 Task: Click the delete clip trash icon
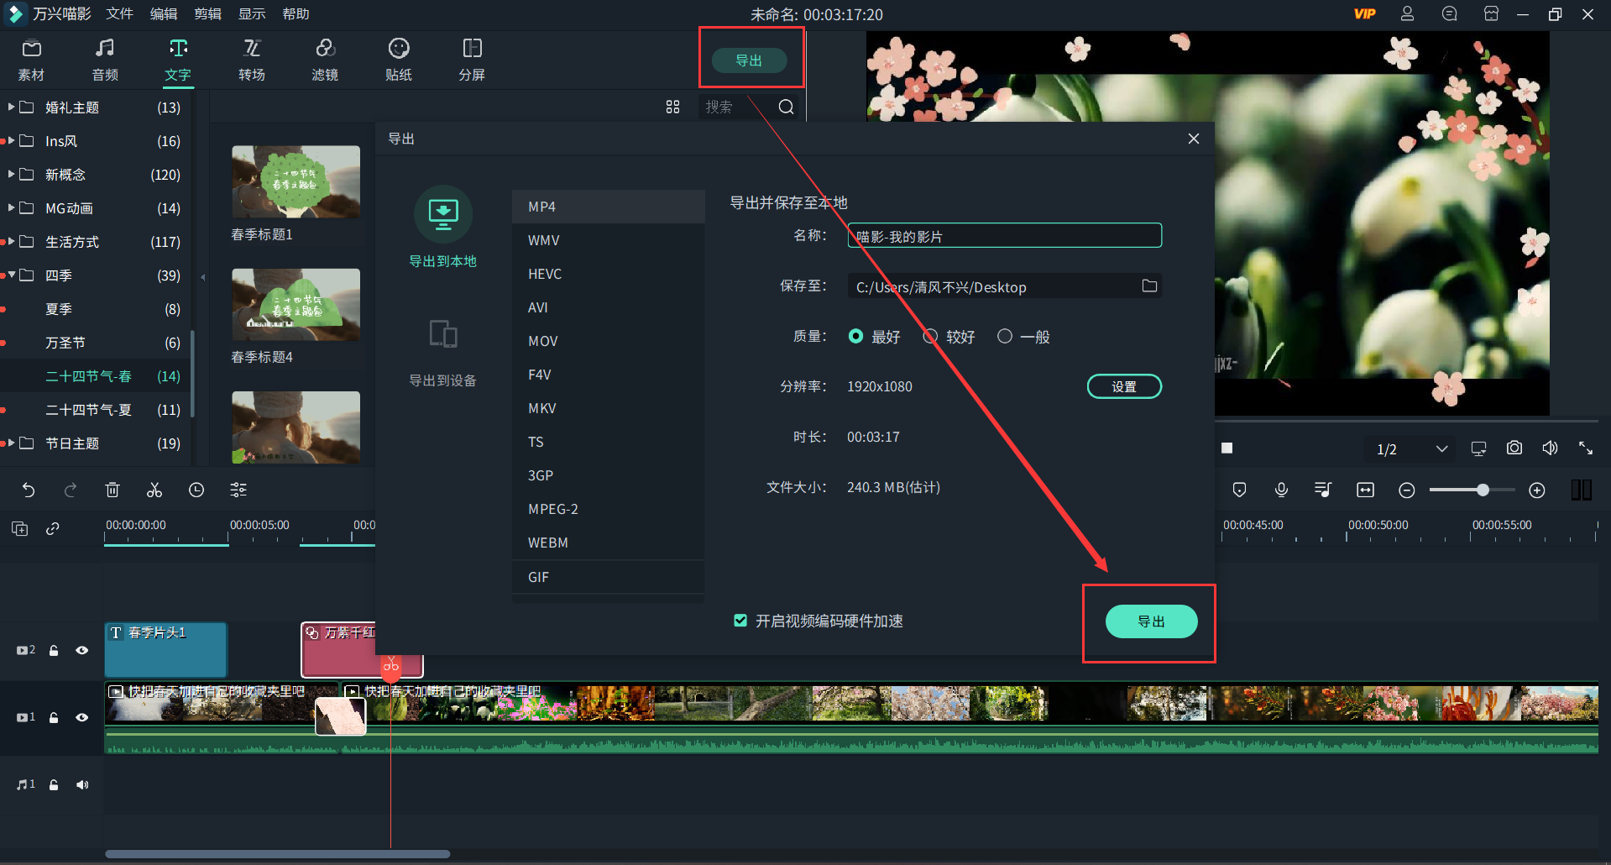(x=112, y=490)
